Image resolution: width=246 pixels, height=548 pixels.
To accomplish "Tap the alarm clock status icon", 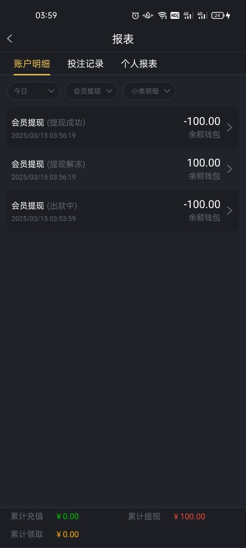I will click(x=135, y=15).
